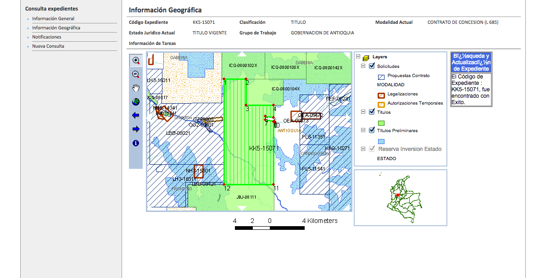Activate the pan hand tool
The image size is (546, 278).
coord(136,88)
